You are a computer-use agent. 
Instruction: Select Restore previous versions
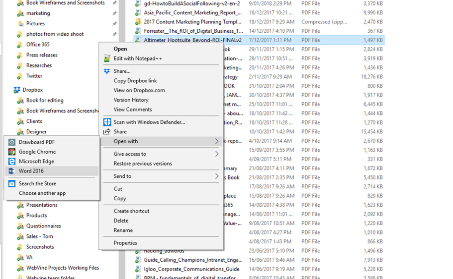pyautogui.click(x=143, y=164)
